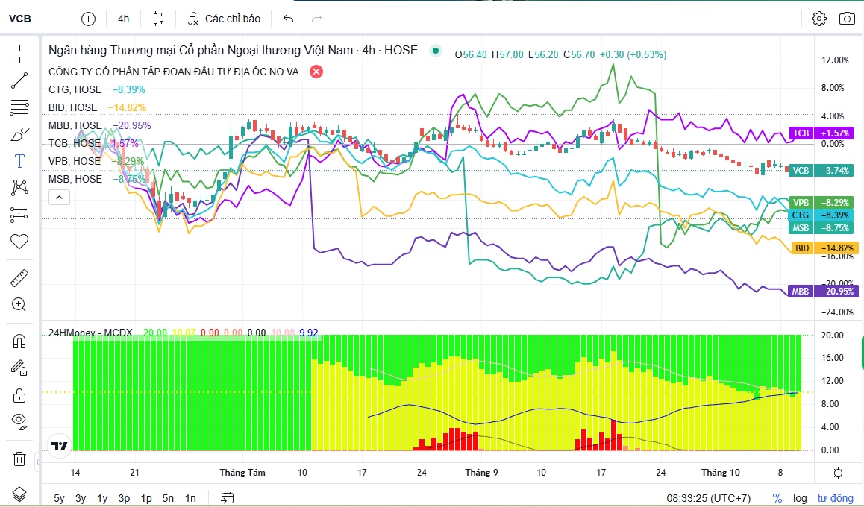Viewport: 864px width, 507px height.
Task: Pick the trend line drawing tool
Action: point(19,81)
